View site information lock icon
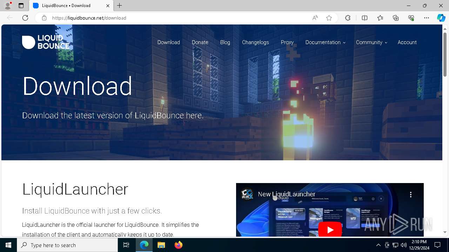The image size is (449, 252). tap(44, 18)
